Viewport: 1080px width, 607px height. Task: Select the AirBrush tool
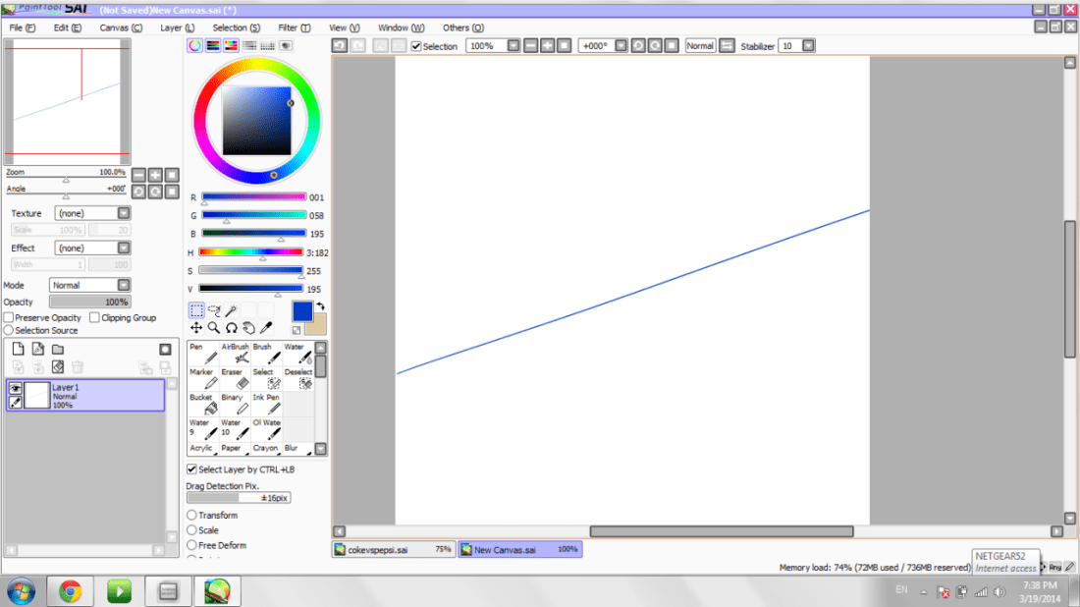point(235,353)
